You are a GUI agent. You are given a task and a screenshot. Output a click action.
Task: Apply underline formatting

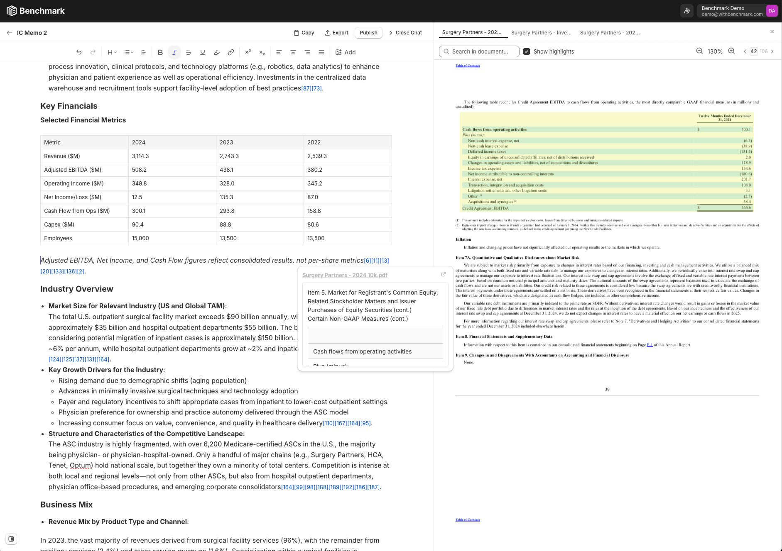(203, 52)
